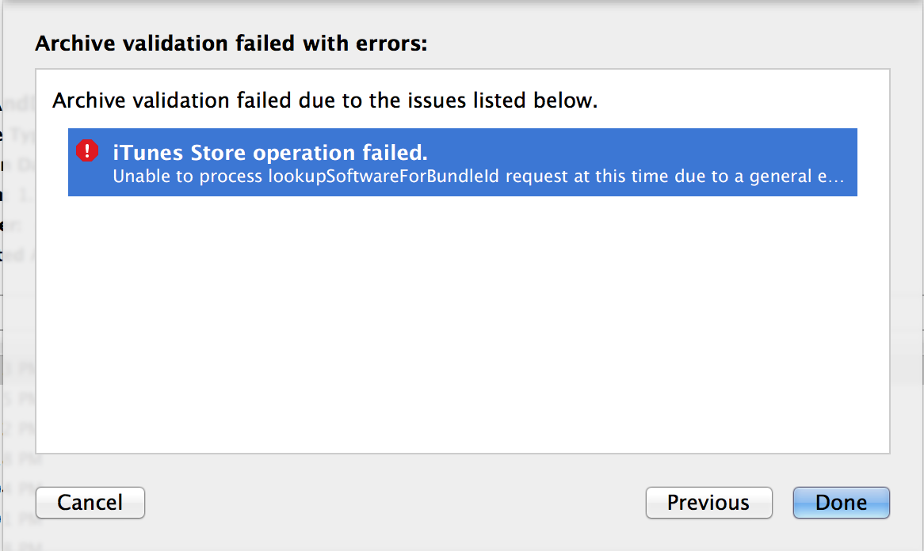Click the bottom border of the issues list box
924x551 pixels.
tap(463, 454)
